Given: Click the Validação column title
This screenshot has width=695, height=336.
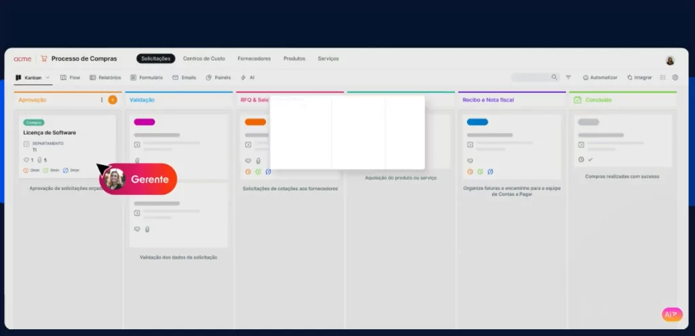Looking at the screenshot, I should click(x=143, y=100).
